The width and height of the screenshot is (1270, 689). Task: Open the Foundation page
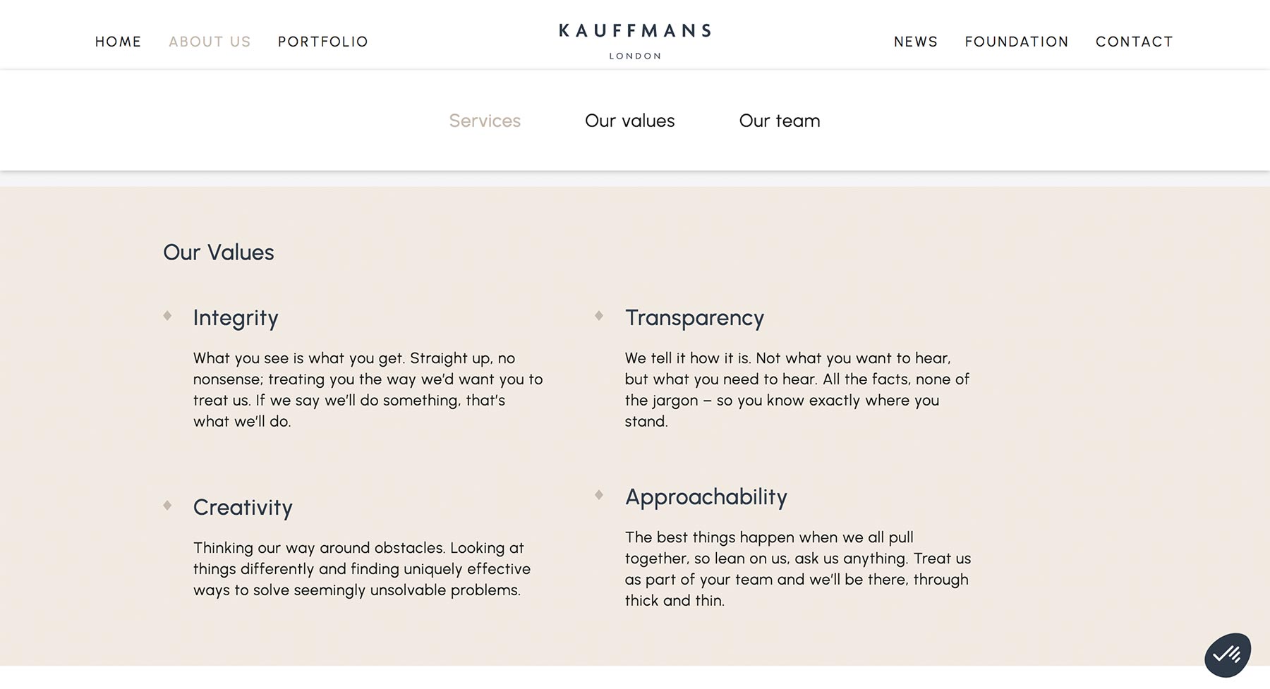click(x=1017, y=42)
